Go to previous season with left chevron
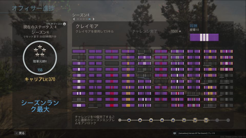Image resolution: width=246 pixels, height=138 pixels. (74, 19)
